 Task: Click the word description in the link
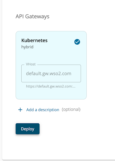[x=49, y=110]
